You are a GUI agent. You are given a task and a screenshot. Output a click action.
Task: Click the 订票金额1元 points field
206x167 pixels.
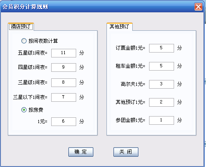pyautogui.click(x=161, y=48)
